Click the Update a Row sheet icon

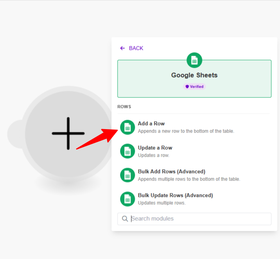(x=127, y=151)
